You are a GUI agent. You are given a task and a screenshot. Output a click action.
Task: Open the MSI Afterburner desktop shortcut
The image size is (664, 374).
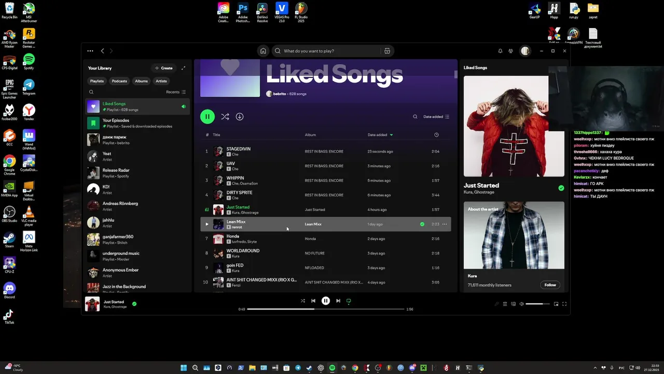[29, 12]
